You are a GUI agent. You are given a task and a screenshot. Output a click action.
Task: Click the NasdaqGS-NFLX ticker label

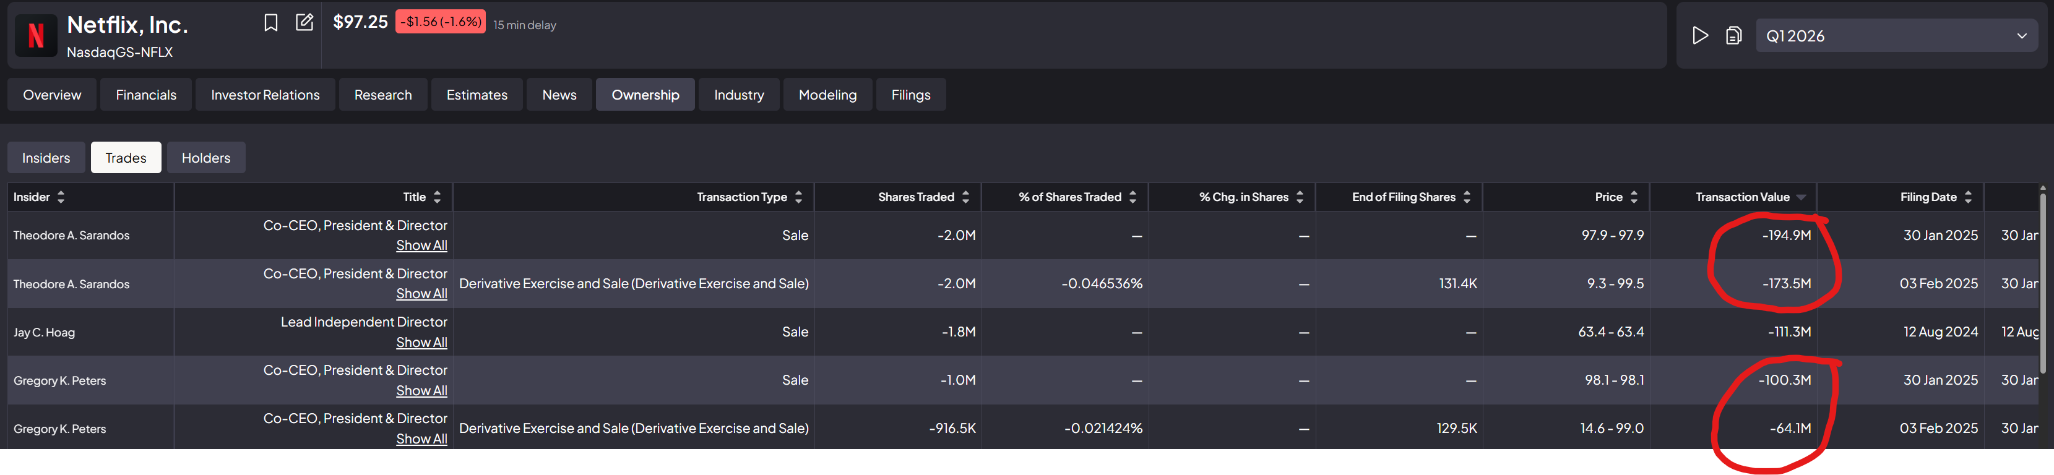119,53
